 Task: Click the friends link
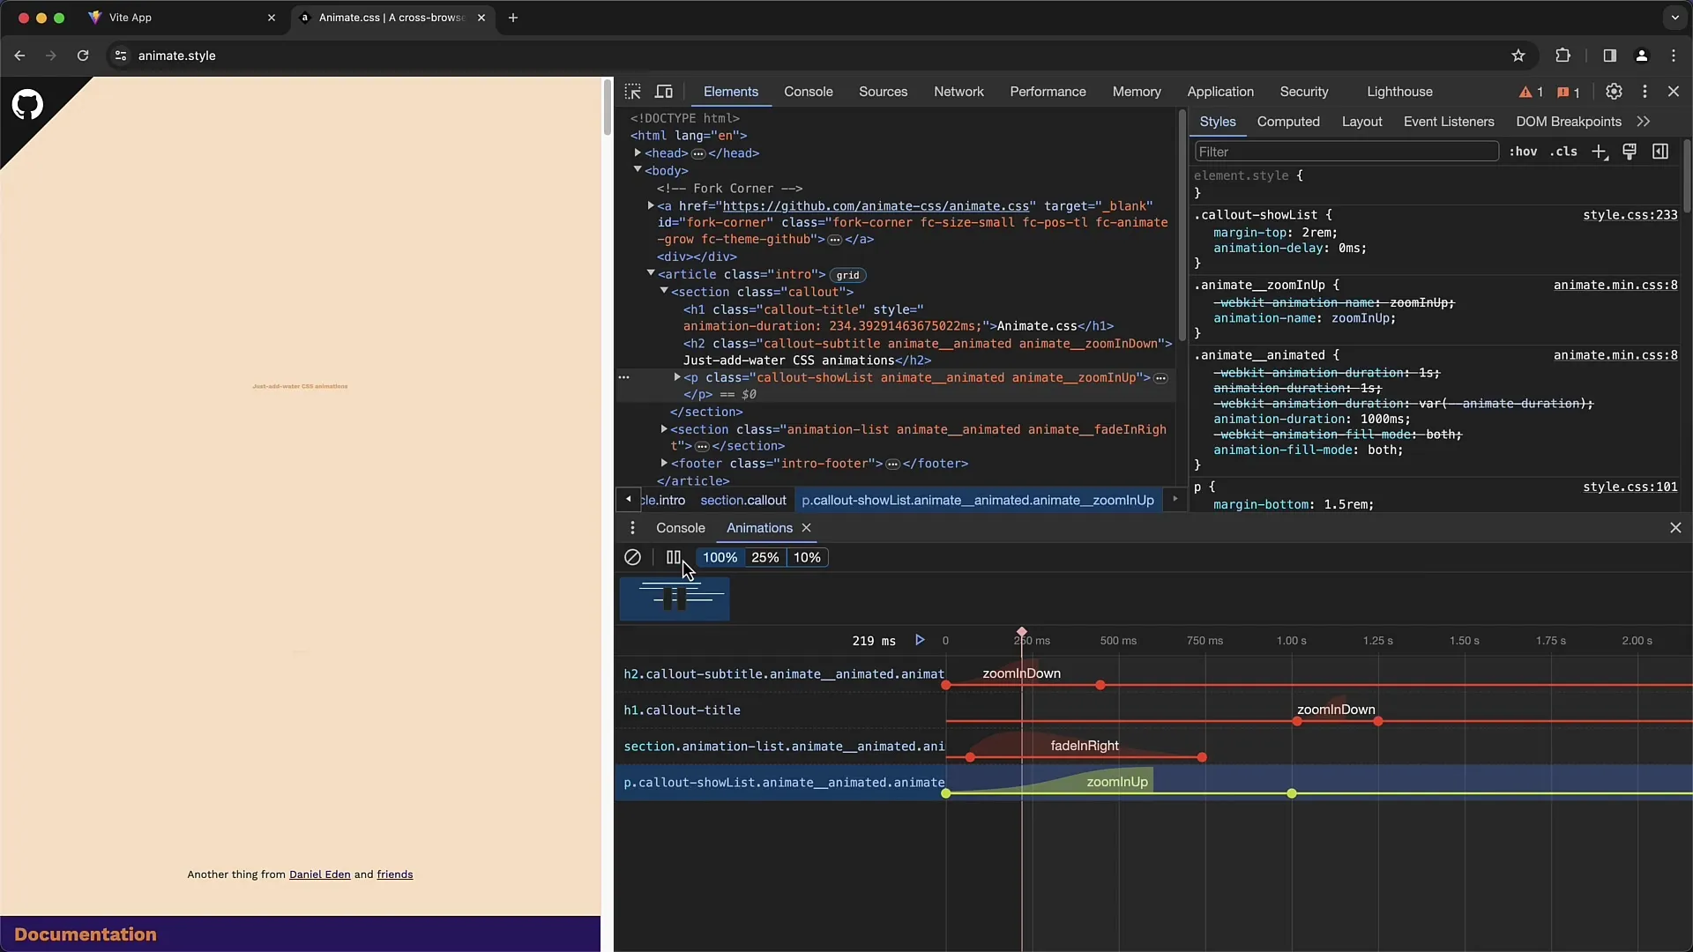tap(395, 874)
